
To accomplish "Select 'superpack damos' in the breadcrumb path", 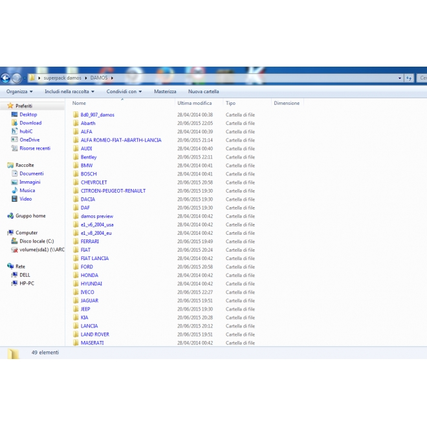I will pos(62,78).
